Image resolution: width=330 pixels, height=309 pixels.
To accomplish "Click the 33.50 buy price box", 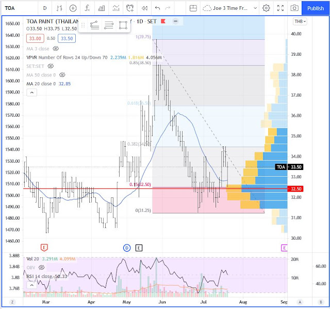I will 67,38.
